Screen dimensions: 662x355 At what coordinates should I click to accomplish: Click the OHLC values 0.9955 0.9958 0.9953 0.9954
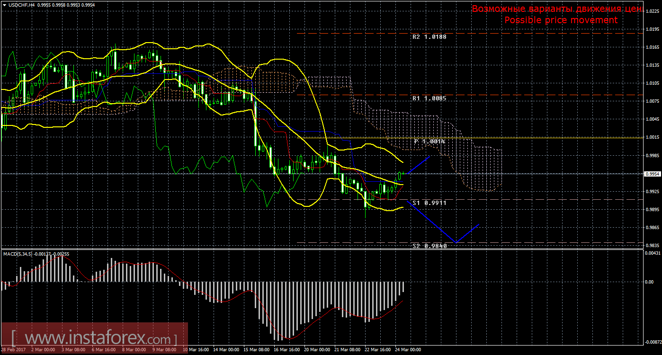coord(66,5)
